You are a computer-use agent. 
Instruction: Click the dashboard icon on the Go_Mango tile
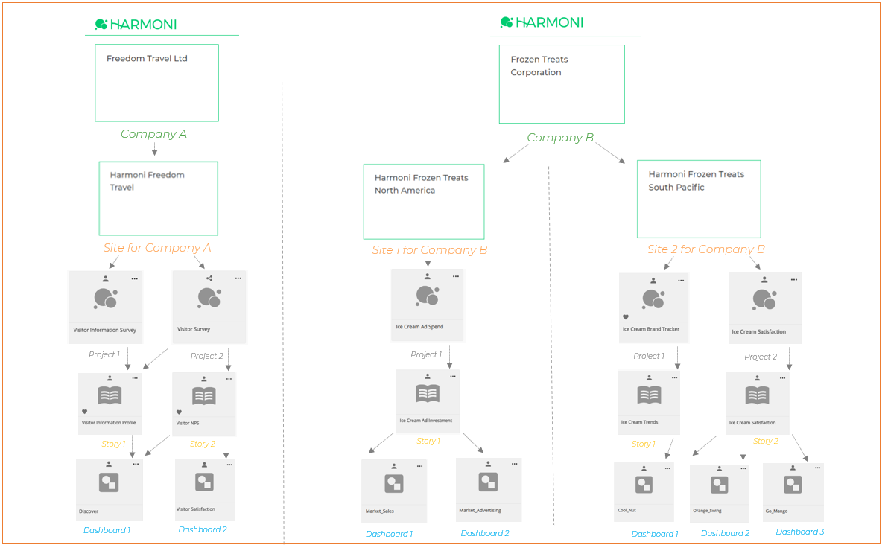coord(793,484)
